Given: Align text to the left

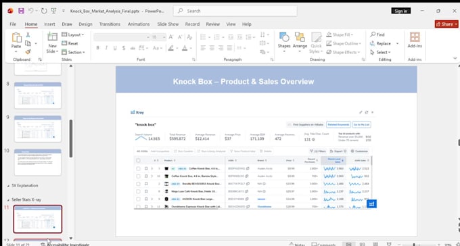Looking at the screenshot, I should pyautogui.click(x=203, y=47).
